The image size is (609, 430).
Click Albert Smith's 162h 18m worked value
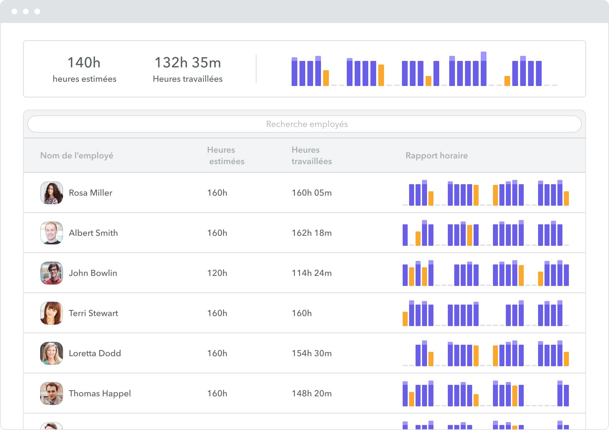tap(312, 233)
